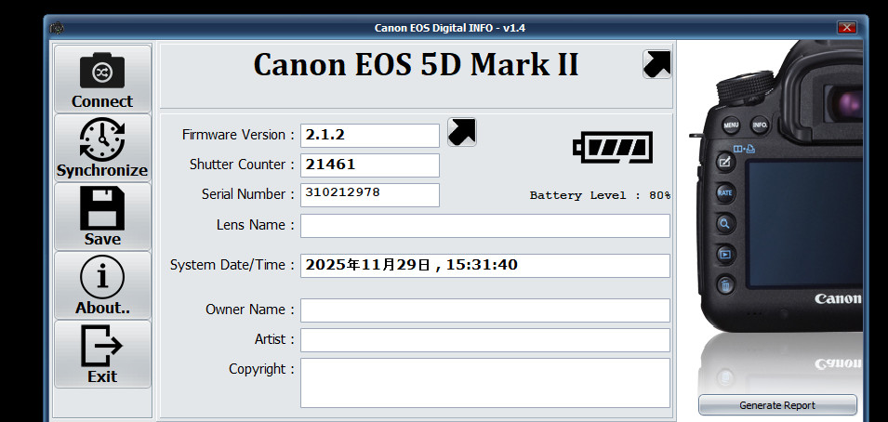
Task: Click the 'Owner Name :' label
Action: 250,310
